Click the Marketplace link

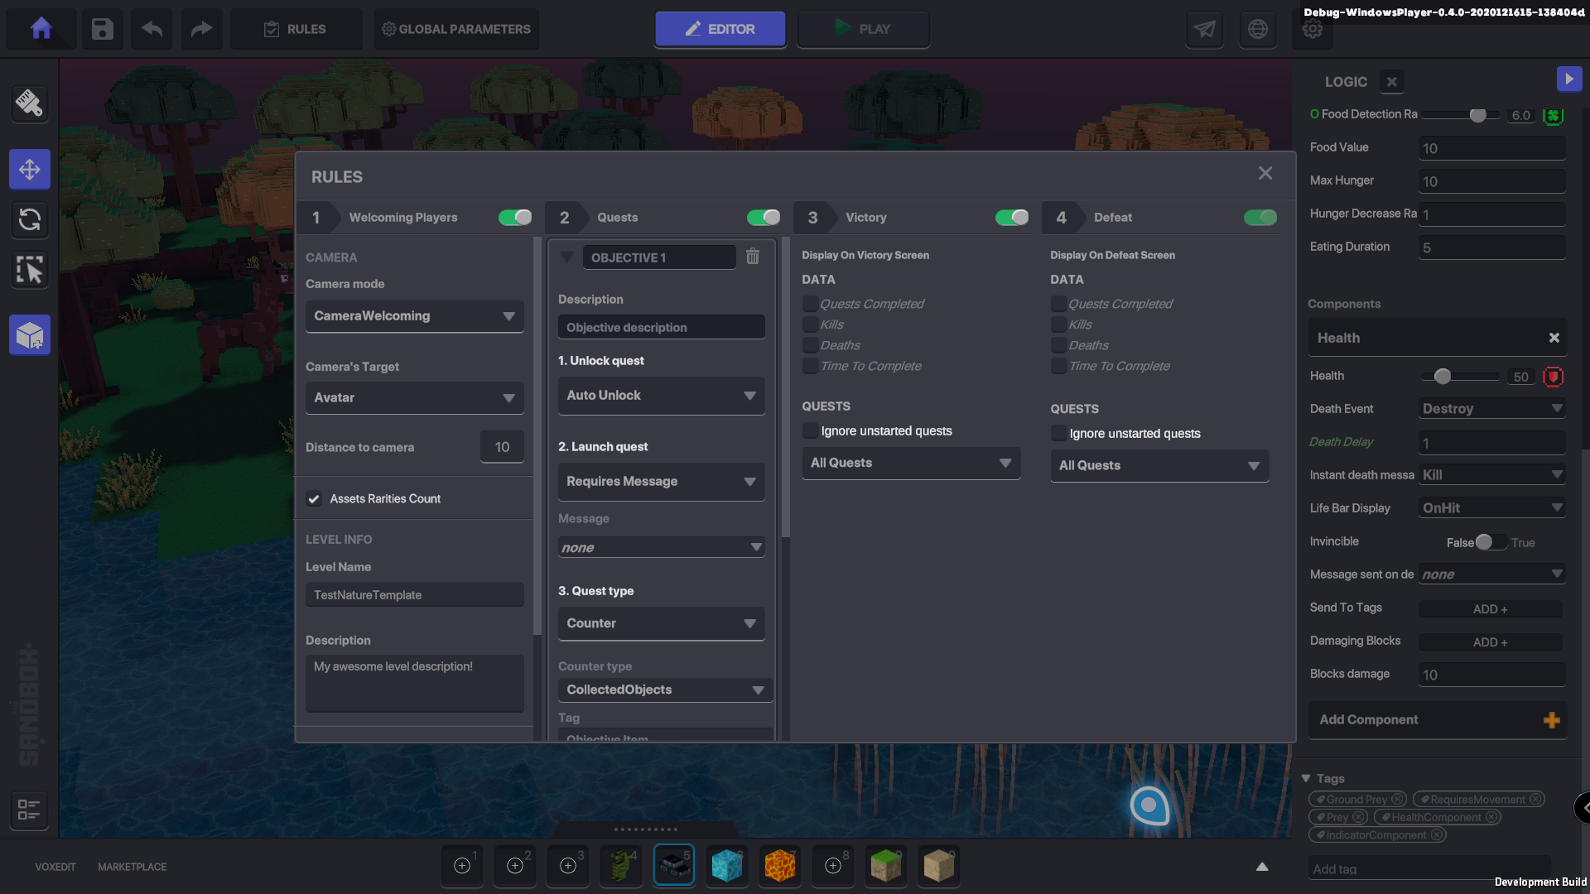(x=132, y=867)
